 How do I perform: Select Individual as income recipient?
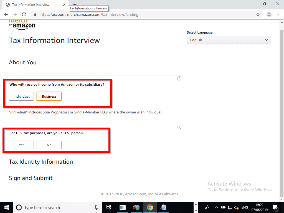(x=21, y=96)
